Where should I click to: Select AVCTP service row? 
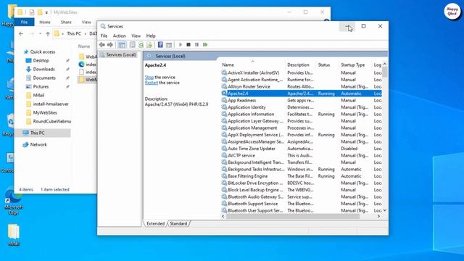(302, 155)
